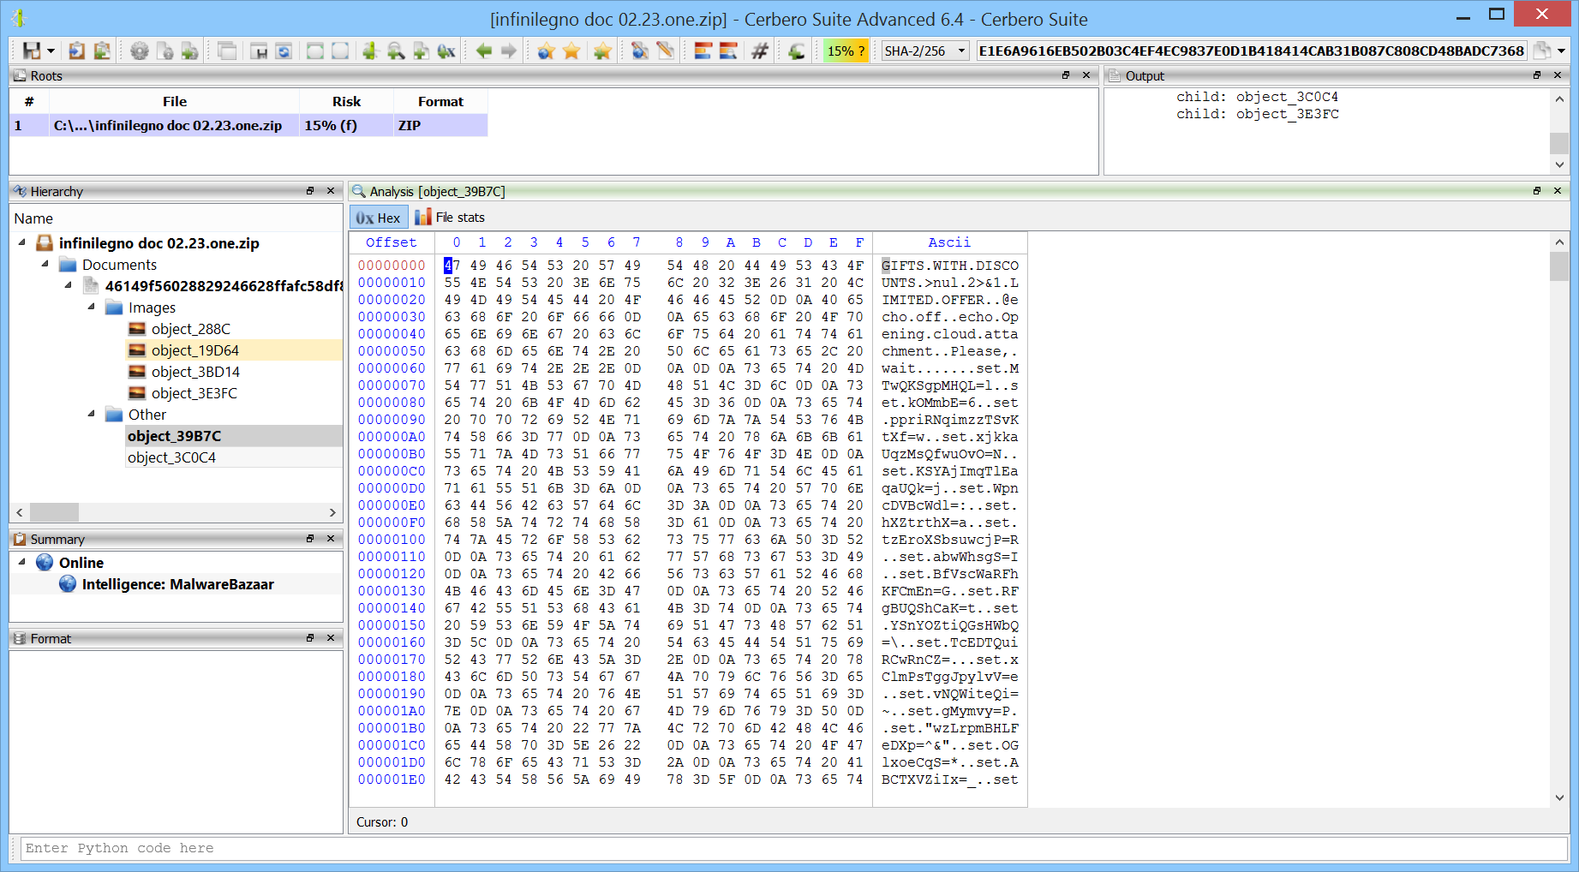Collapse the Images folder node
Screen dimensions: 1579x872
92,308
